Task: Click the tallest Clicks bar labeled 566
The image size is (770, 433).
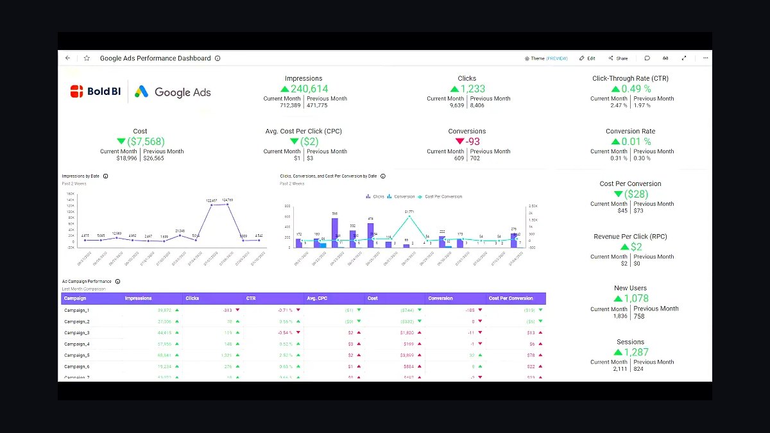Action: click(x=334, y=232)
